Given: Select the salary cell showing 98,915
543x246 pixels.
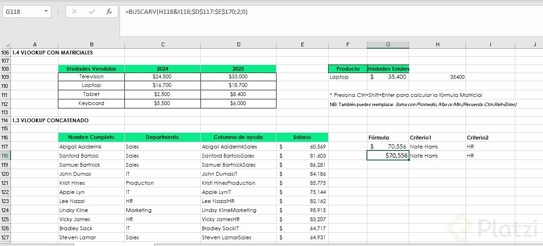Looking at the screenshot, I should pyautogui.click(x=302, y=210).
